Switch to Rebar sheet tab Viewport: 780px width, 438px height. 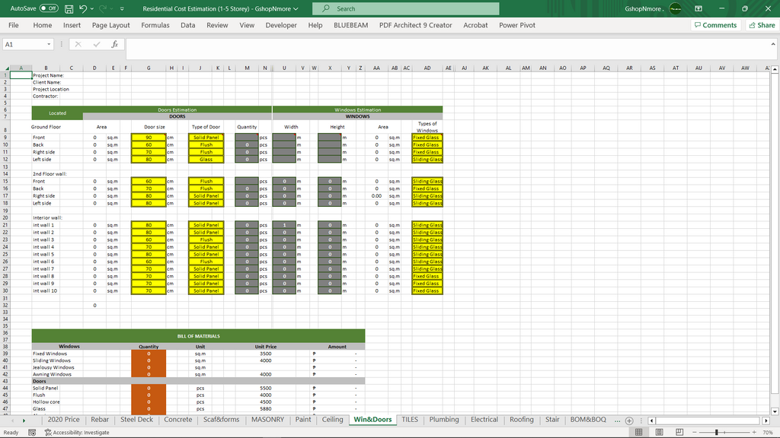(x=100, y=420)
